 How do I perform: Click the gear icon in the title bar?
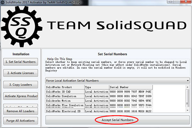click(x=2, y=2)
